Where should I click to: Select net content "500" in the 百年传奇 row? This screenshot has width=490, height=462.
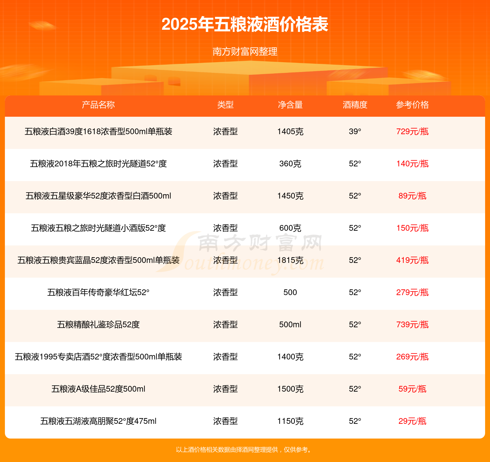click(x=290, y=292)
